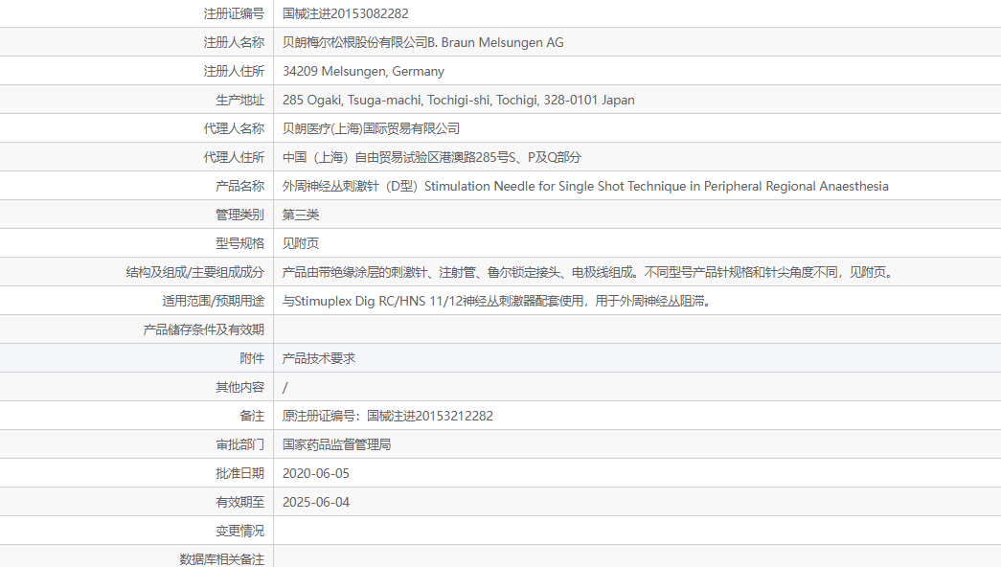Select the 见附页 specification value
1001x567 pixels.
301,243
